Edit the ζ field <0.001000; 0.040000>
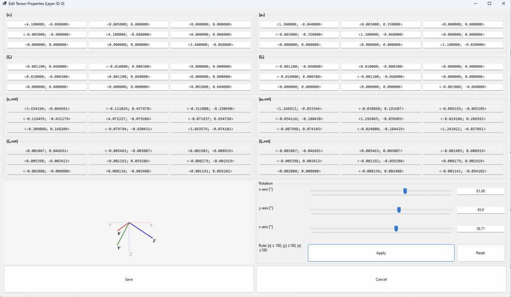 click(211, 87)
